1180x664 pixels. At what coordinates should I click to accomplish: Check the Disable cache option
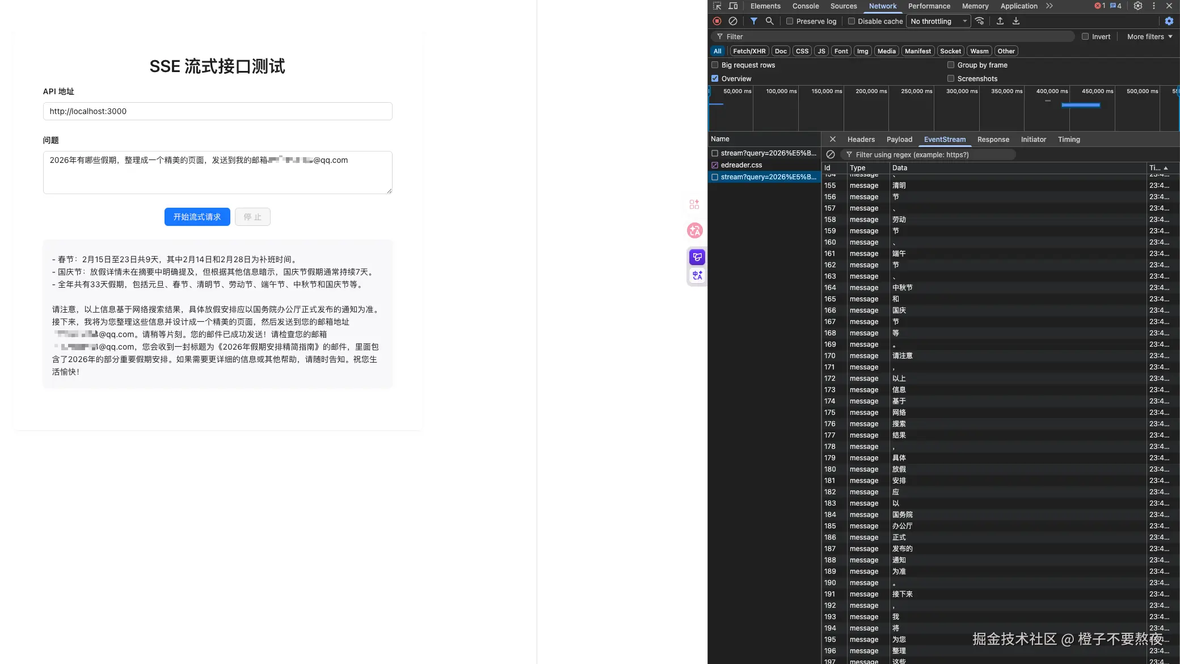[x=852, y=21]
